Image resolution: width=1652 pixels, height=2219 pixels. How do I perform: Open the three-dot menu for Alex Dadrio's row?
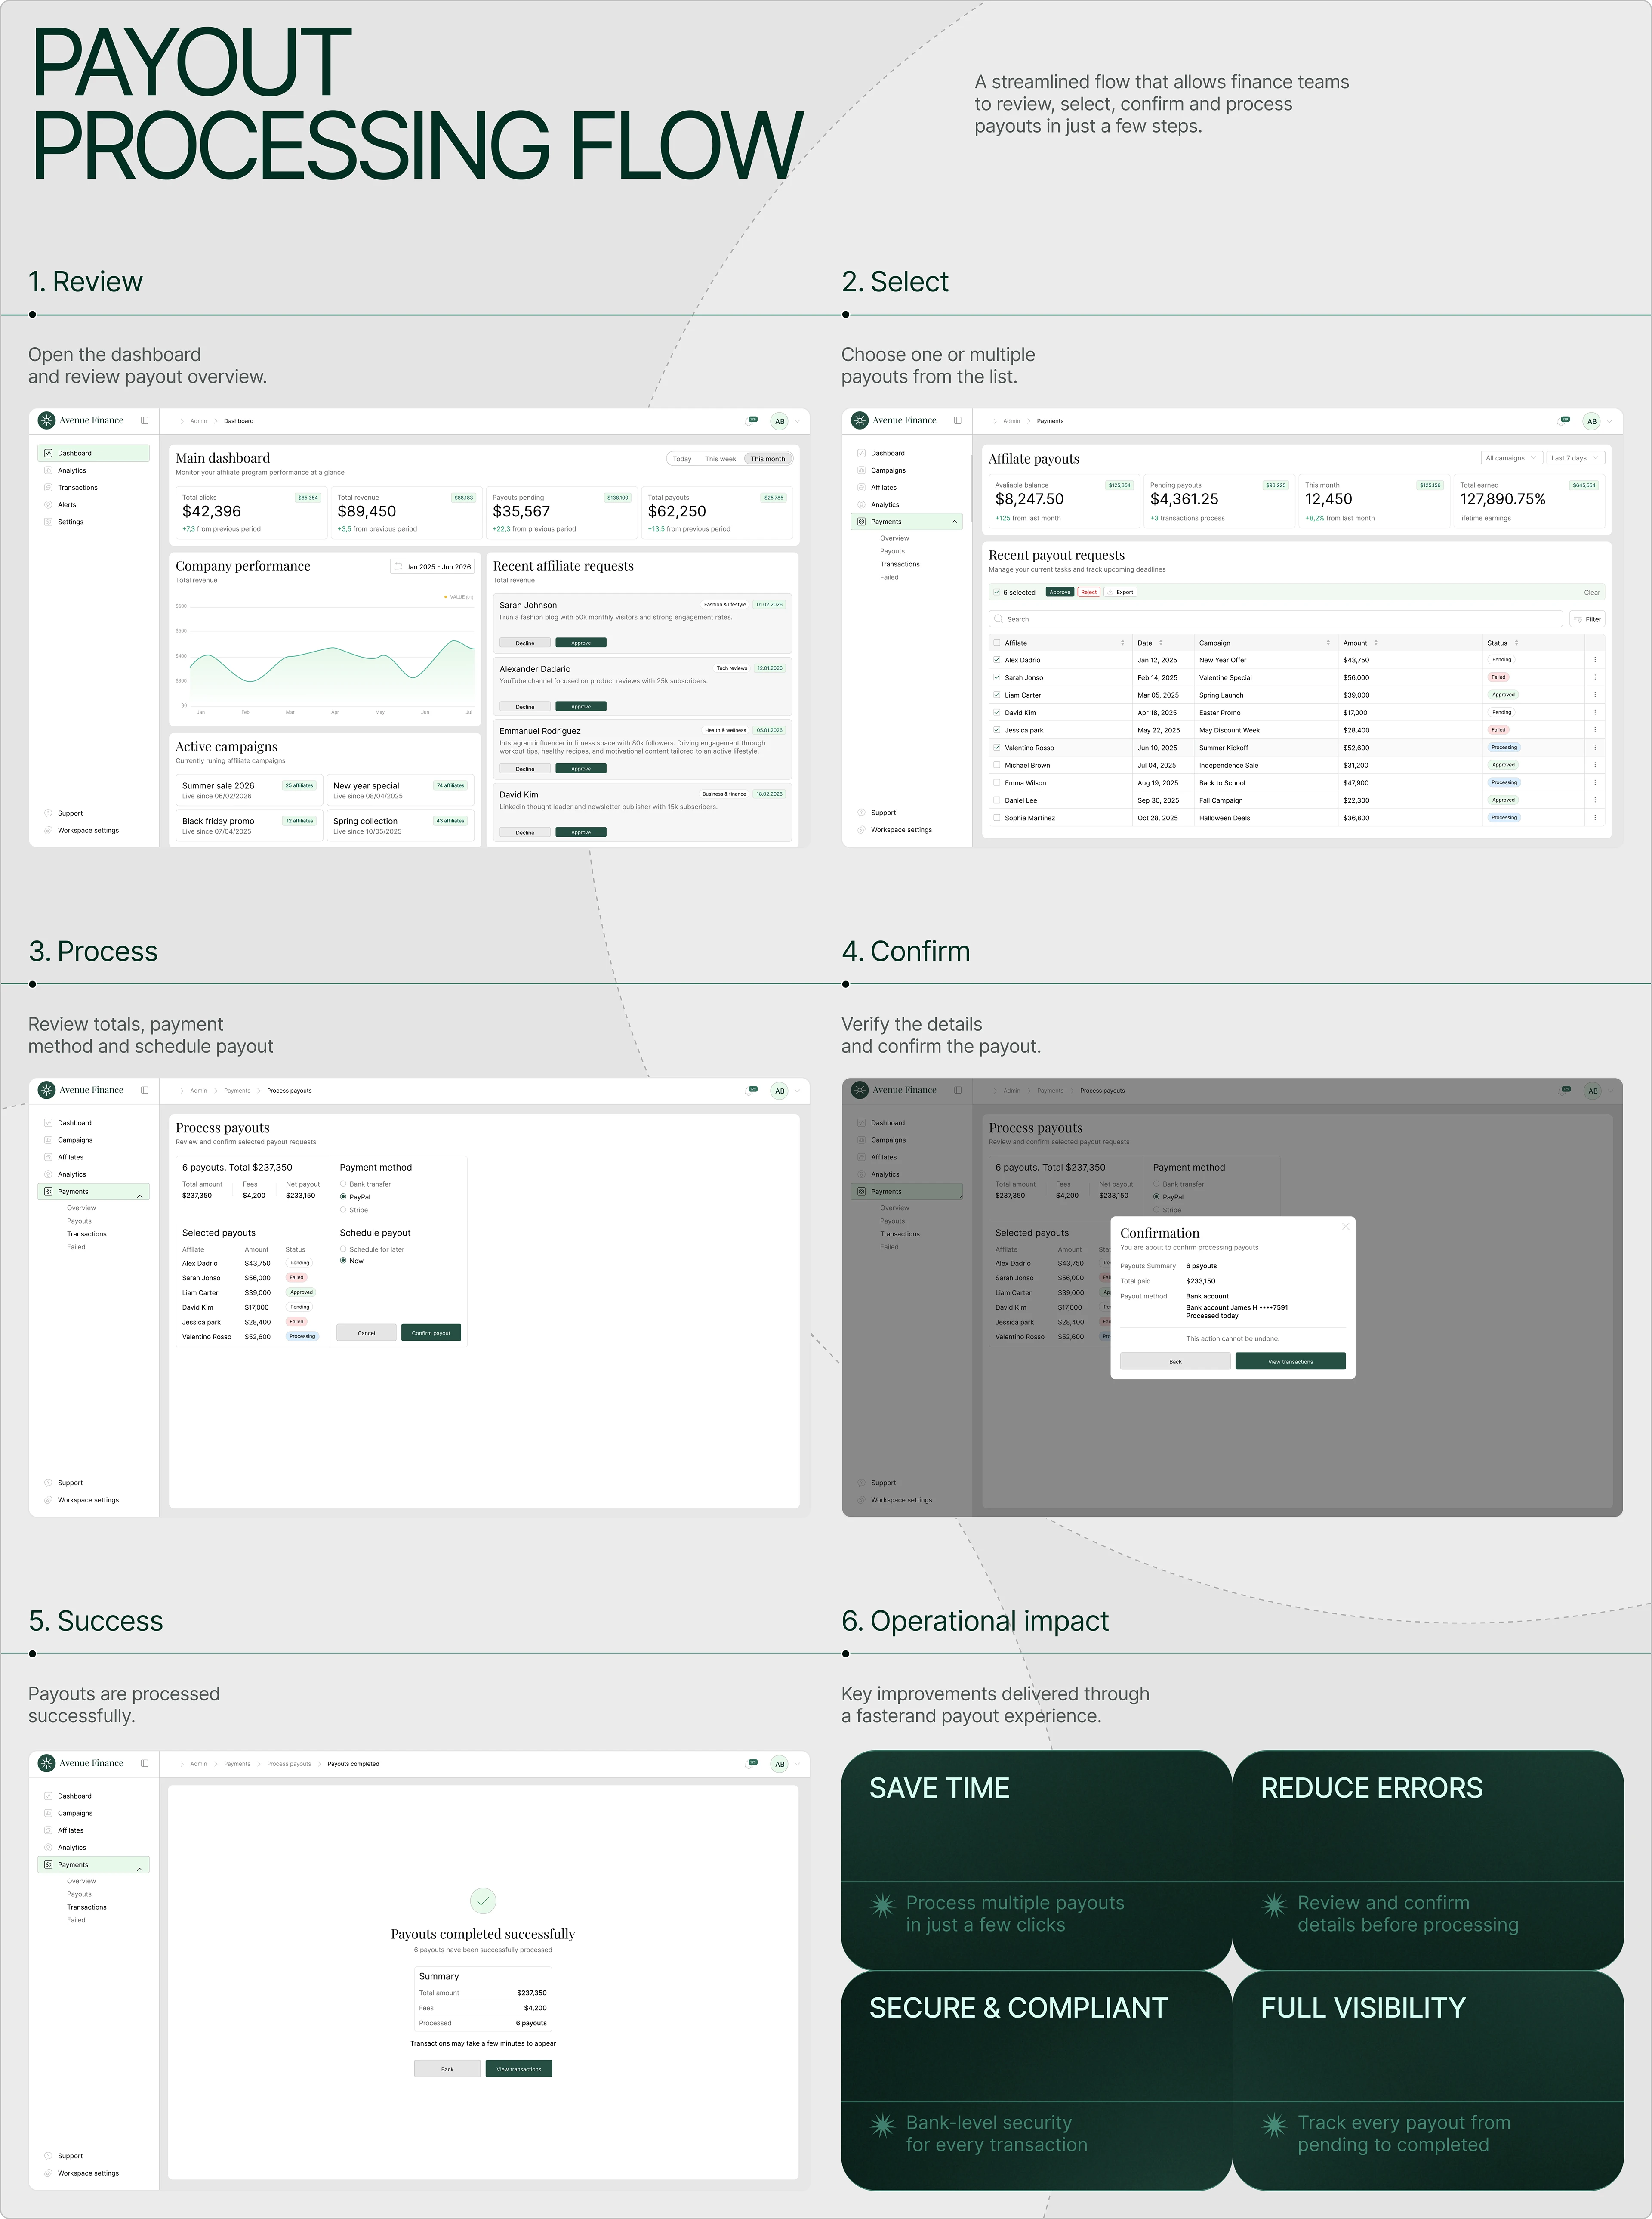point(1595,660)
